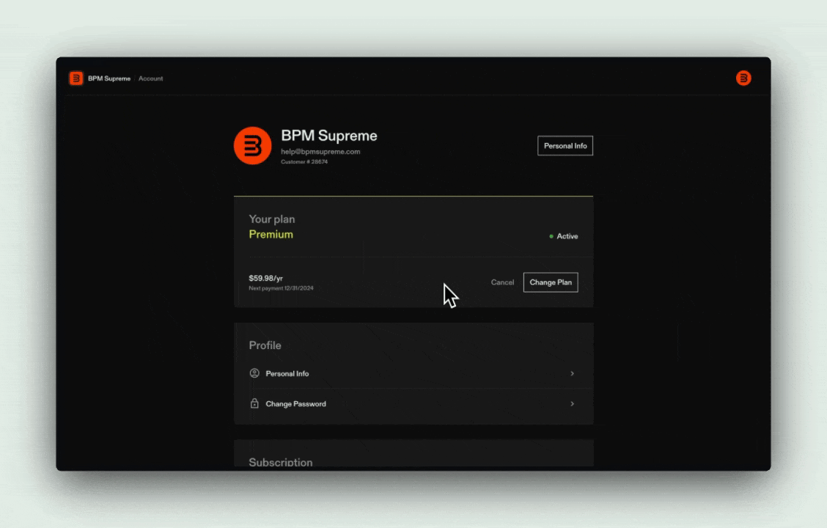Click the person icon beside Personal Info
Image resolution: width=827 pixels, height=528 pixels.
point(254,373)
